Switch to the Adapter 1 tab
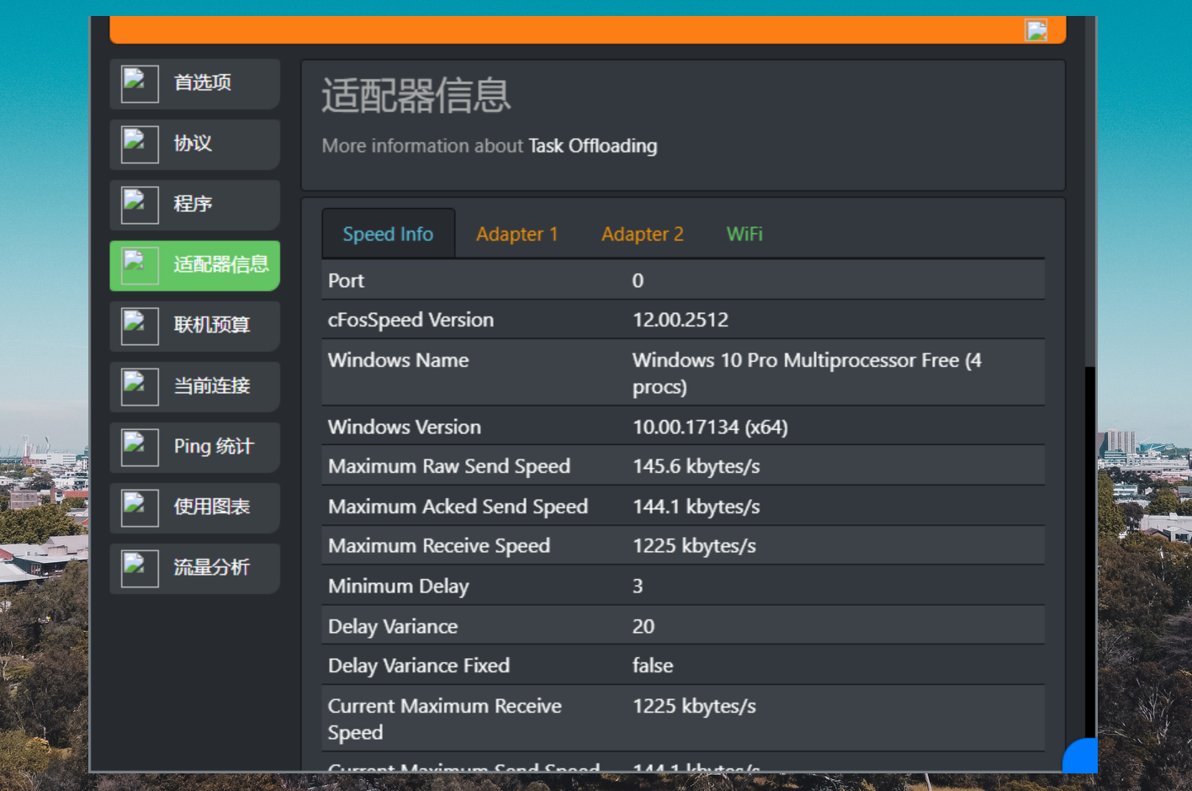Screen dimensions: 1192x791 (x=517, y=234)
